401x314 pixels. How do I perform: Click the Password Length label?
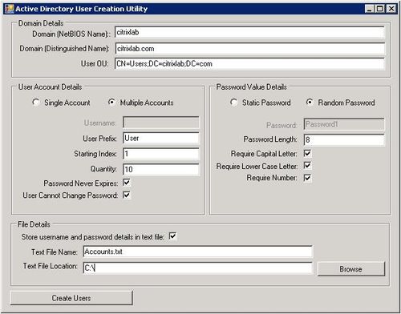tap(270, 139)
